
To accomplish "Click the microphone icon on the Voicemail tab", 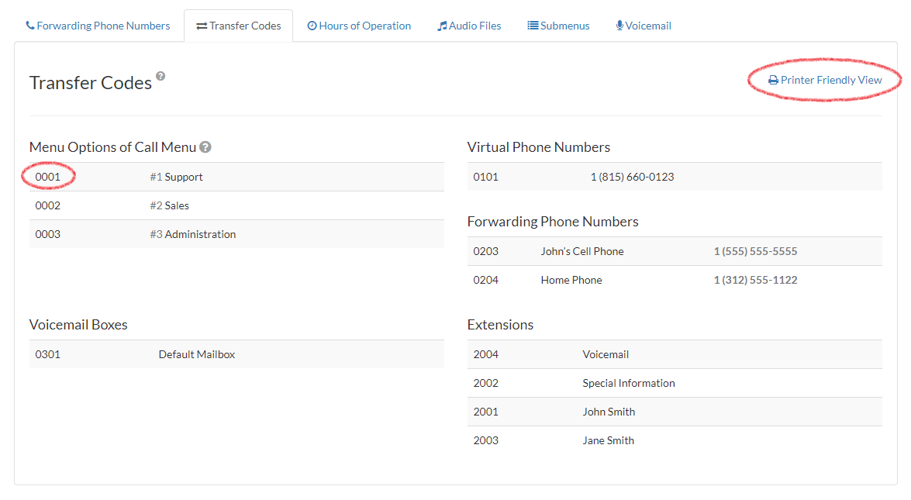I will pyautogui.click(x=619, y=26).
